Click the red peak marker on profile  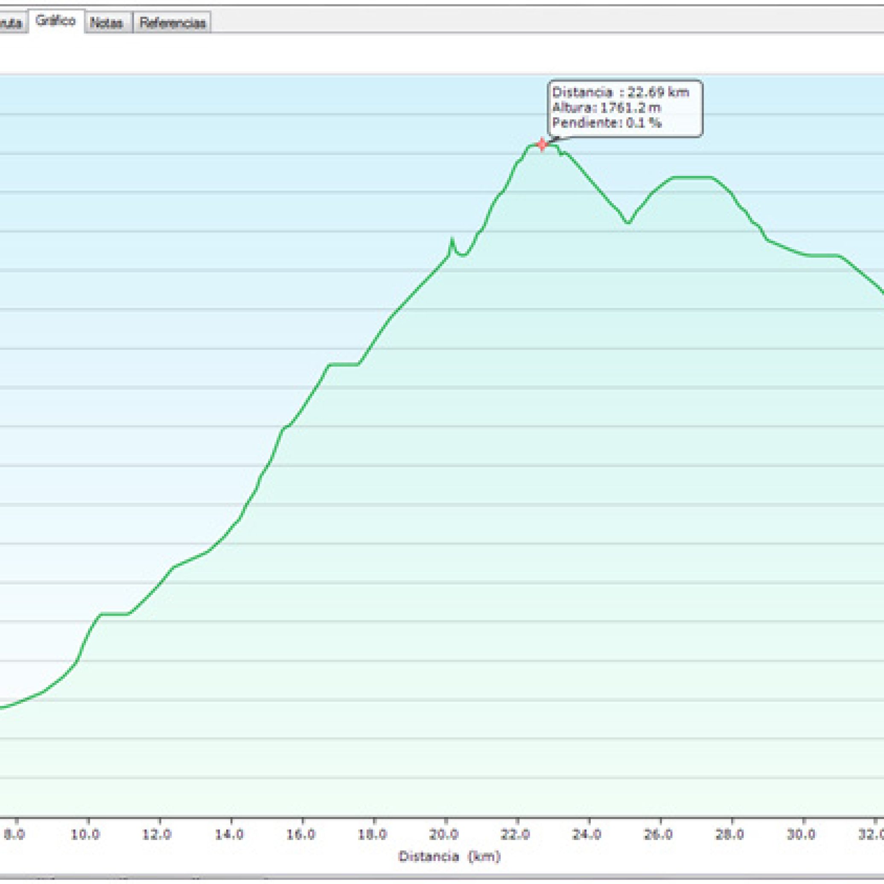coord(542,145)
